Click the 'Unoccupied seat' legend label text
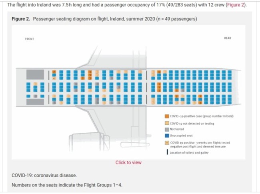This screenshot has width=260, height=194. [180, 135]
